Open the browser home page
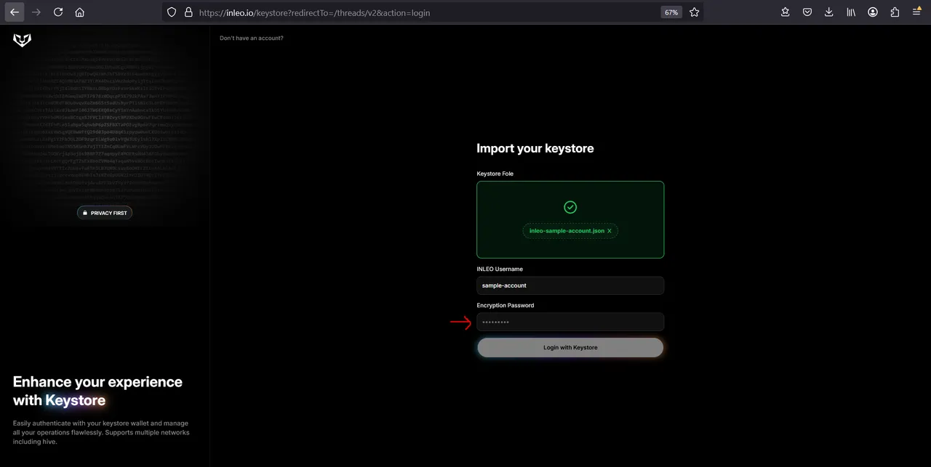Screen dimensions: 931x467 (x=80, y=12)
